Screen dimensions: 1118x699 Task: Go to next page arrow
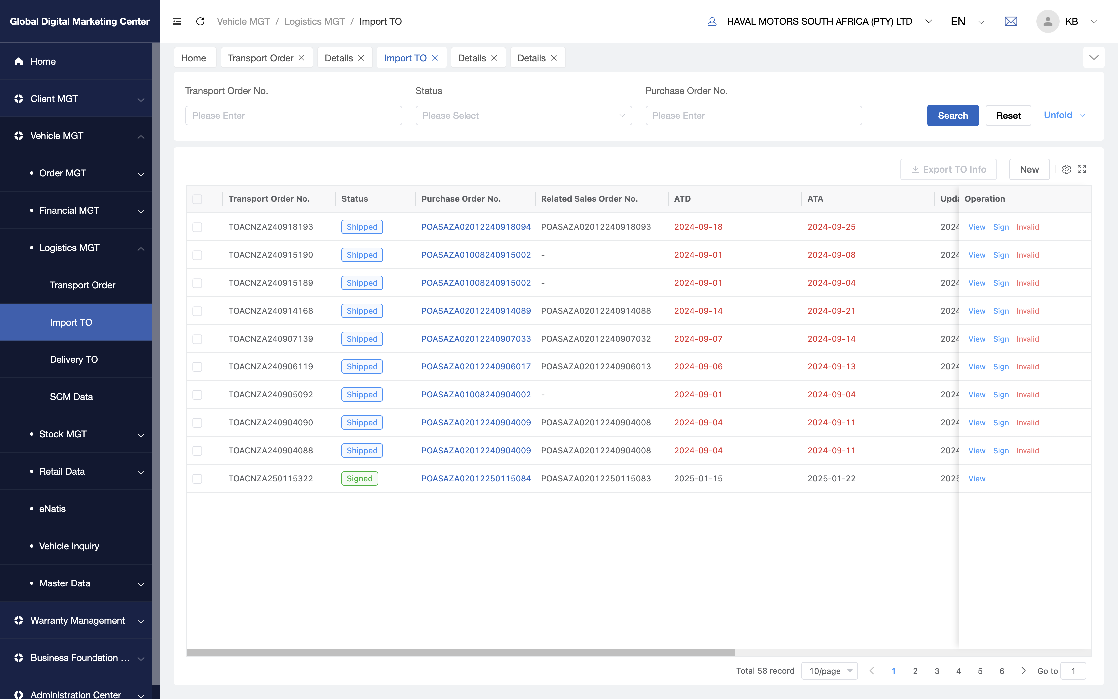(x=1023, y=671)
